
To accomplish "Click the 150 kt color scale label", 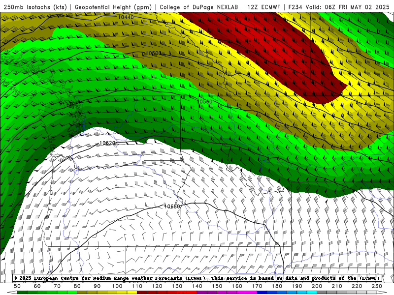I will click(x=217, y=286).
